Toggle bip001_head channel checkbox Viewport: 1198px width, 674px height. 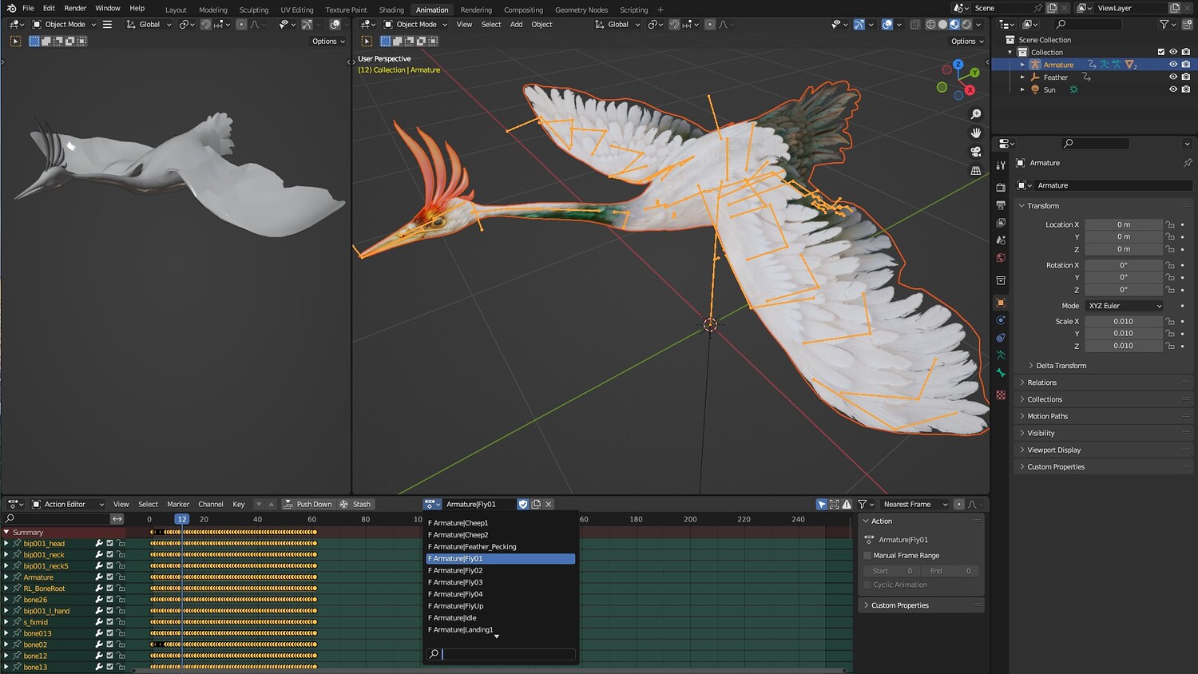pos(110,543)
